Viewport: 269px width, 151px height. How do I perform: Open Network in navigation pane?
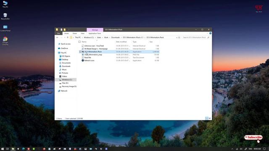tap(64, 91)
